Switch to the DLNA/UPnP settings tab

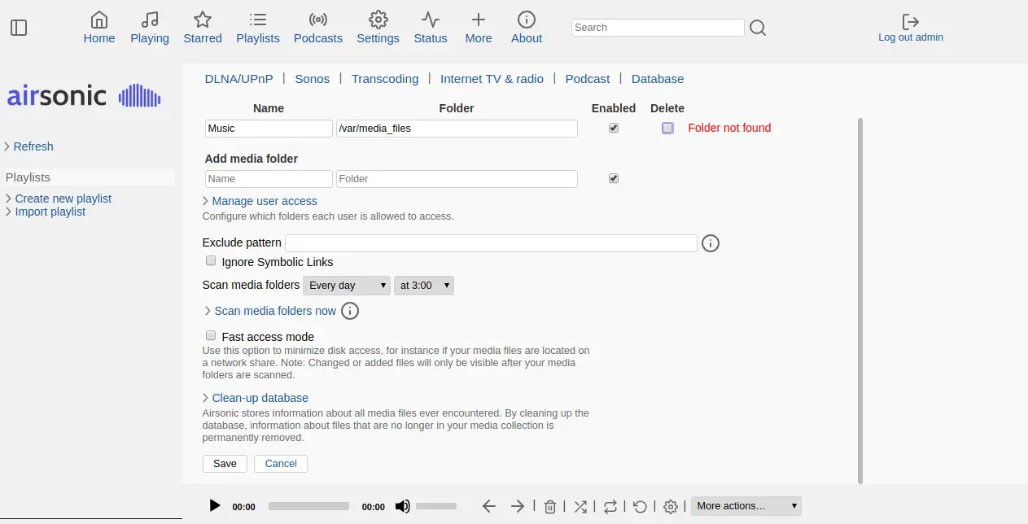click(239, 79)
